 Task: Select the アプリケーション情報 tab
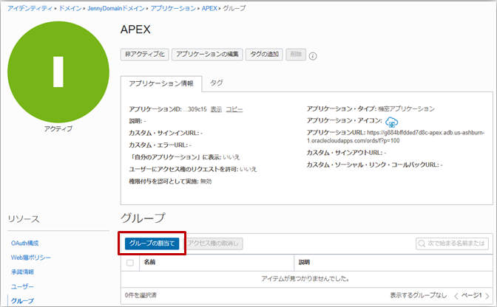pyautogui.click(x=161, y=83)
